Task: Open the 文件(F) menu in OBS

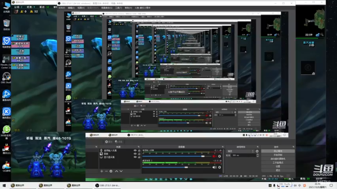Action: tap(62, 8)
